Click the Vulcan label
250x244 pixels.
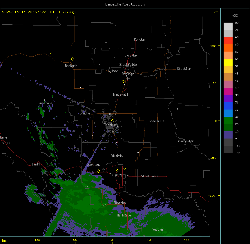[157, 230]
